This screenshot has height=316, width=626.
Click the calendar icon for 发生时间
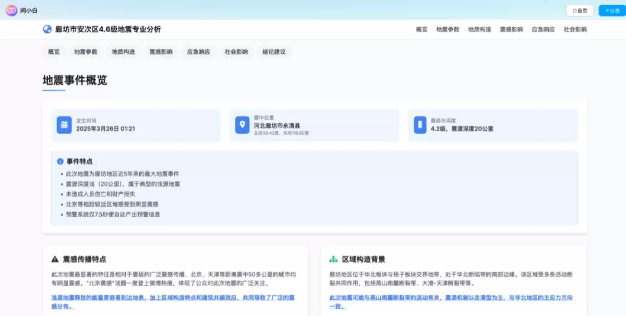[64, 125]
